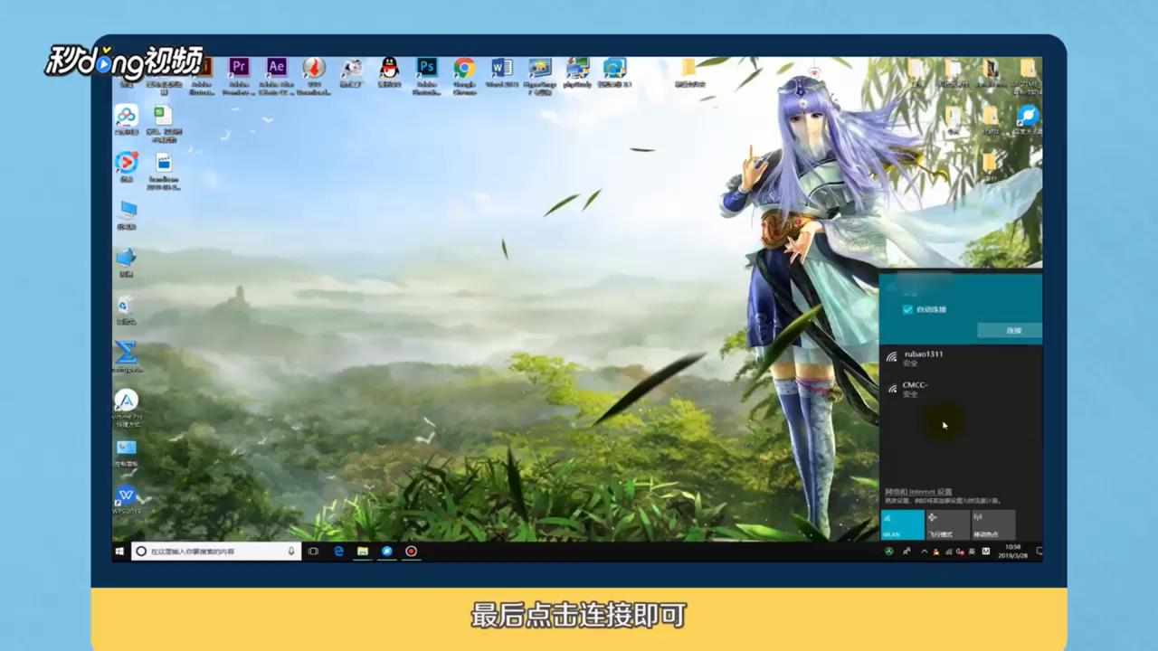Open Task View on the taskbar
The height and width of the screenshot is (651, 1158).
(313, 551)
